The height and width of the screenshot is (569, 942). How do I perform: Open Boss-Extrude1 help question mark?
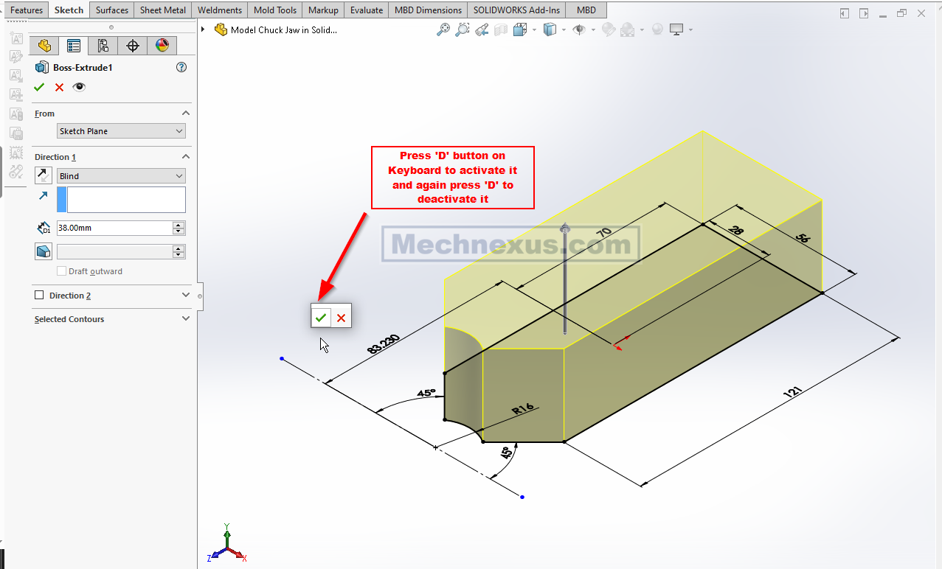[181, 67]
